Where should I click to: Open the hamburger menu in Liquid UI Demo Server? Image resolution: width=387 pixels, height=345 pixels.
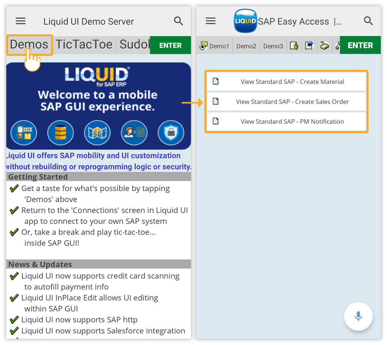tap(21, 21)
